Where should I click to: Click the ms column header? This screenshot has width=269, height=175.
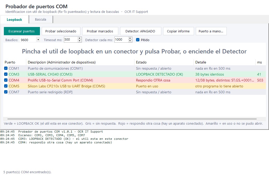pos(260,62)
